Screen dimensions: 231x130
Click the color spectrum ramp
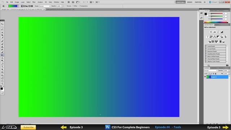(x=216, y=22)
